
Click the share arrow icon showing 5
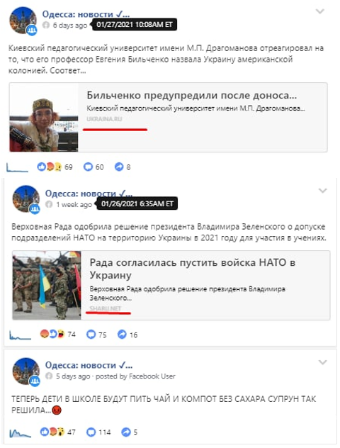point(126,432)
